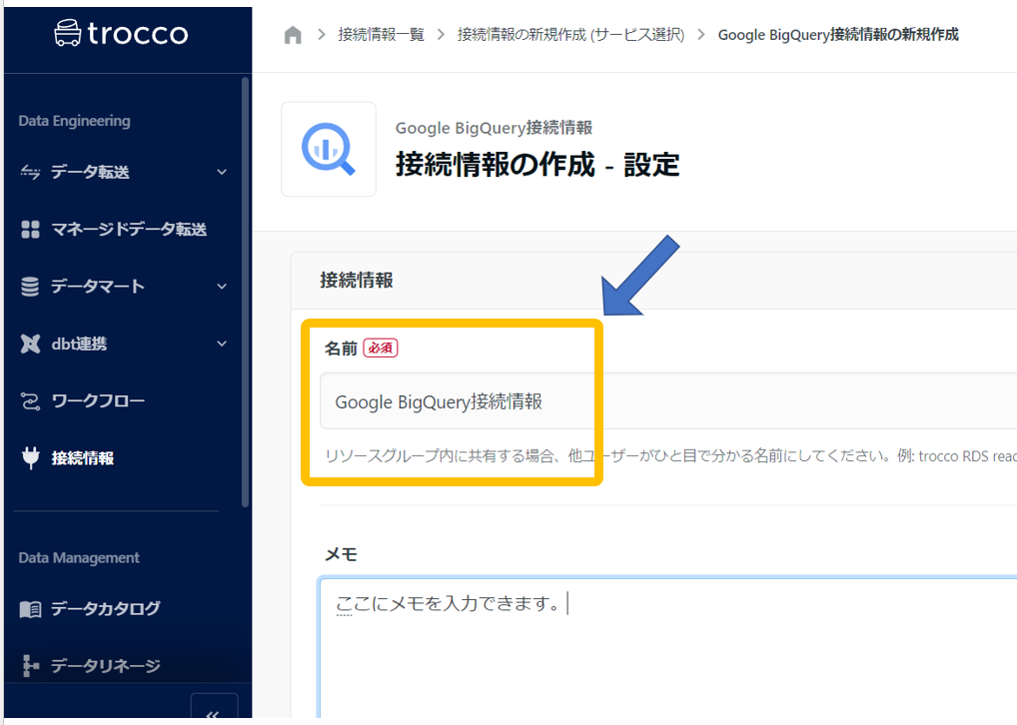Click the Google BigQuery service logo
Image resolution: width=1017 pixels, height=725 pixels.
coord(328,149)
